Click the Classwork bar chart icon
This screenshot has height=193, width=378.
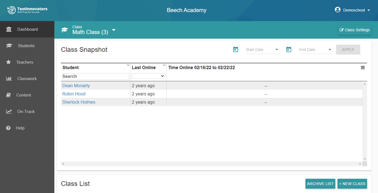click(9, 79)
